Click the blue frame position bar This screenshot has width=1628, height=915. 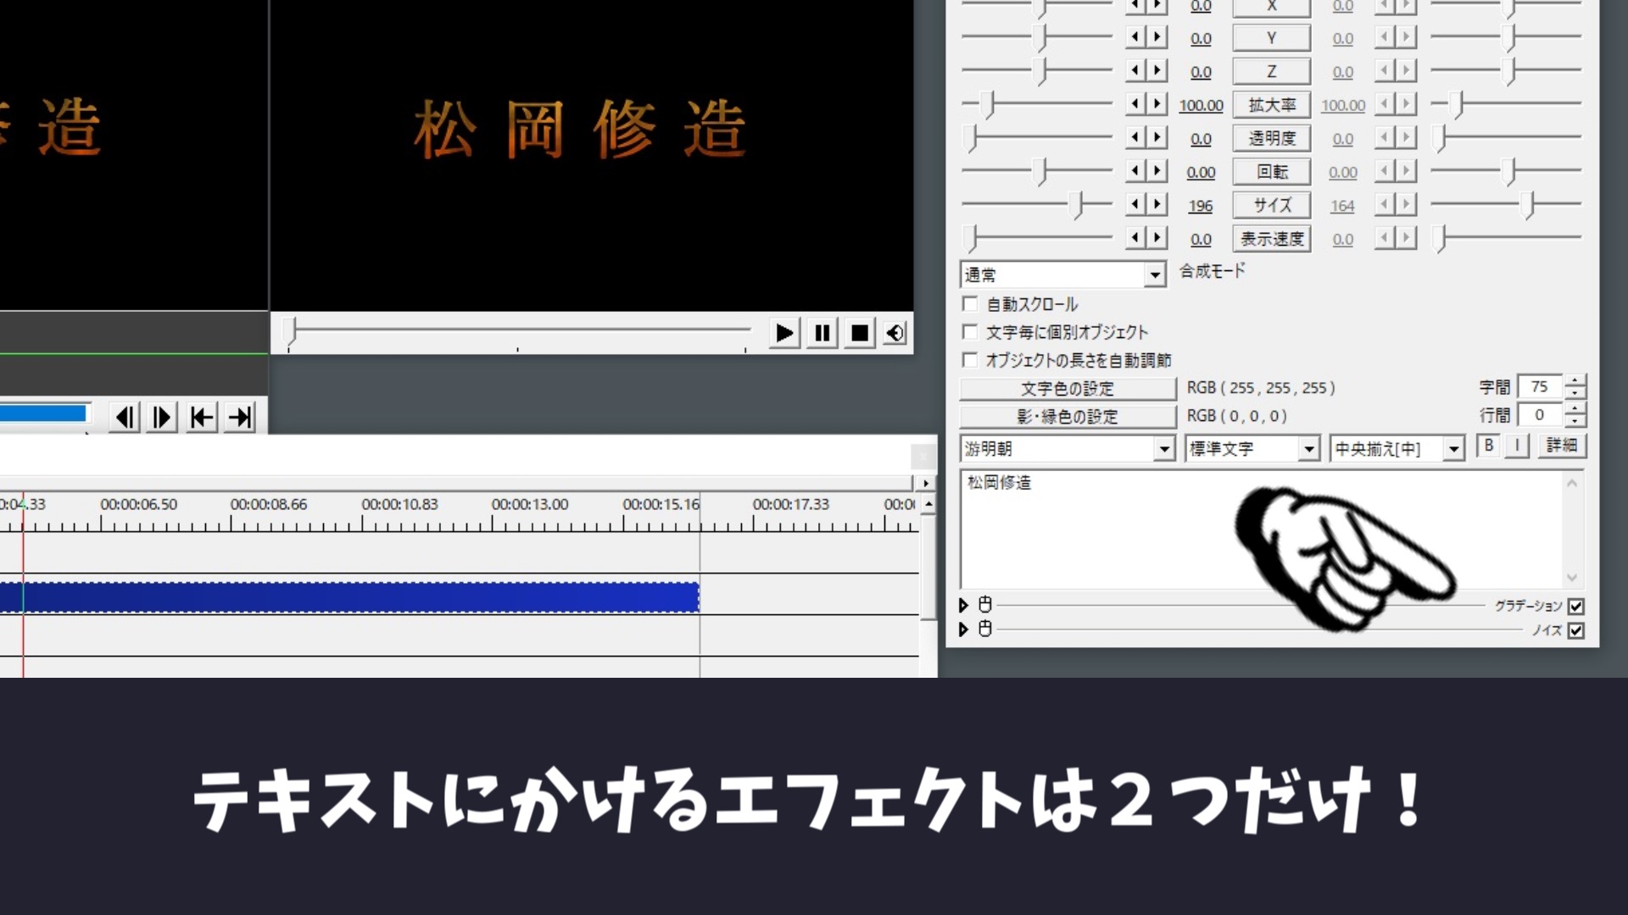[42, 413]
